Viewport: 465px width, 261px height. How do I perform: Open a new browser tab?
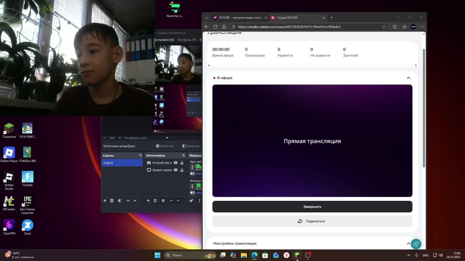(x=331, y=18)
